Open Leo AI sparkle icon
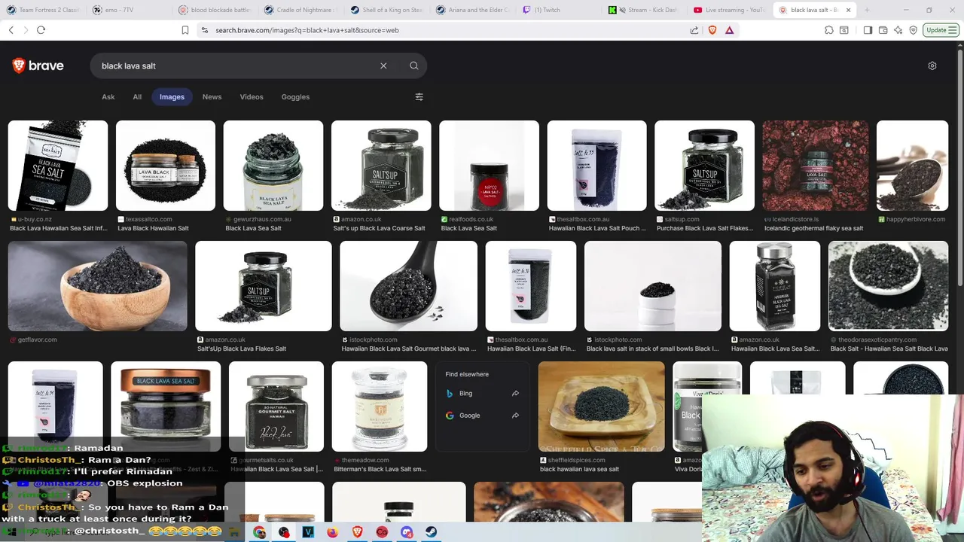 898,30
